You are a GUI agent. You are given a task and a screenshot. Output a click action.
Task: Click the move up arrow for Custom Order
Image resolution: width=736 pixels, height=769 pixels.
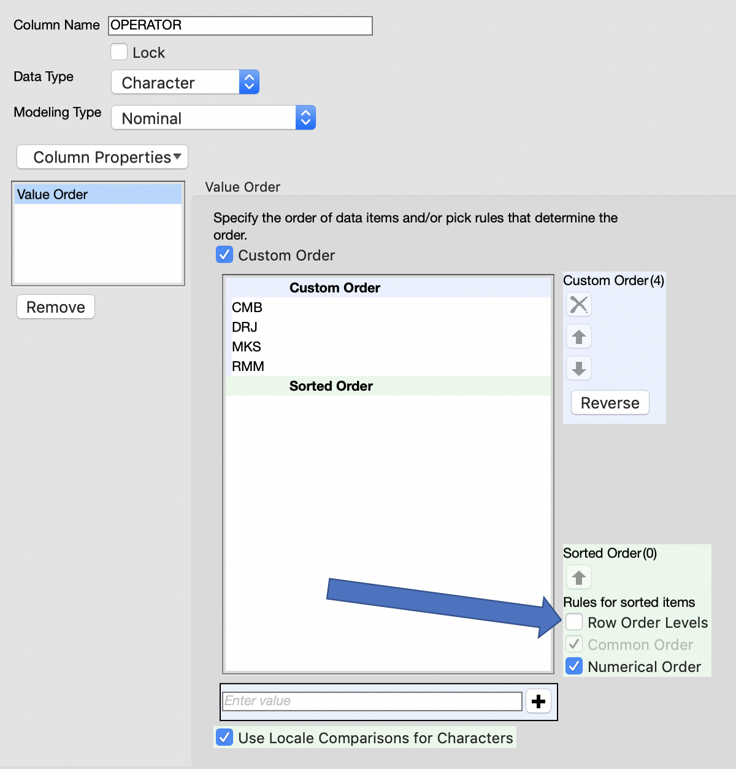578,337
